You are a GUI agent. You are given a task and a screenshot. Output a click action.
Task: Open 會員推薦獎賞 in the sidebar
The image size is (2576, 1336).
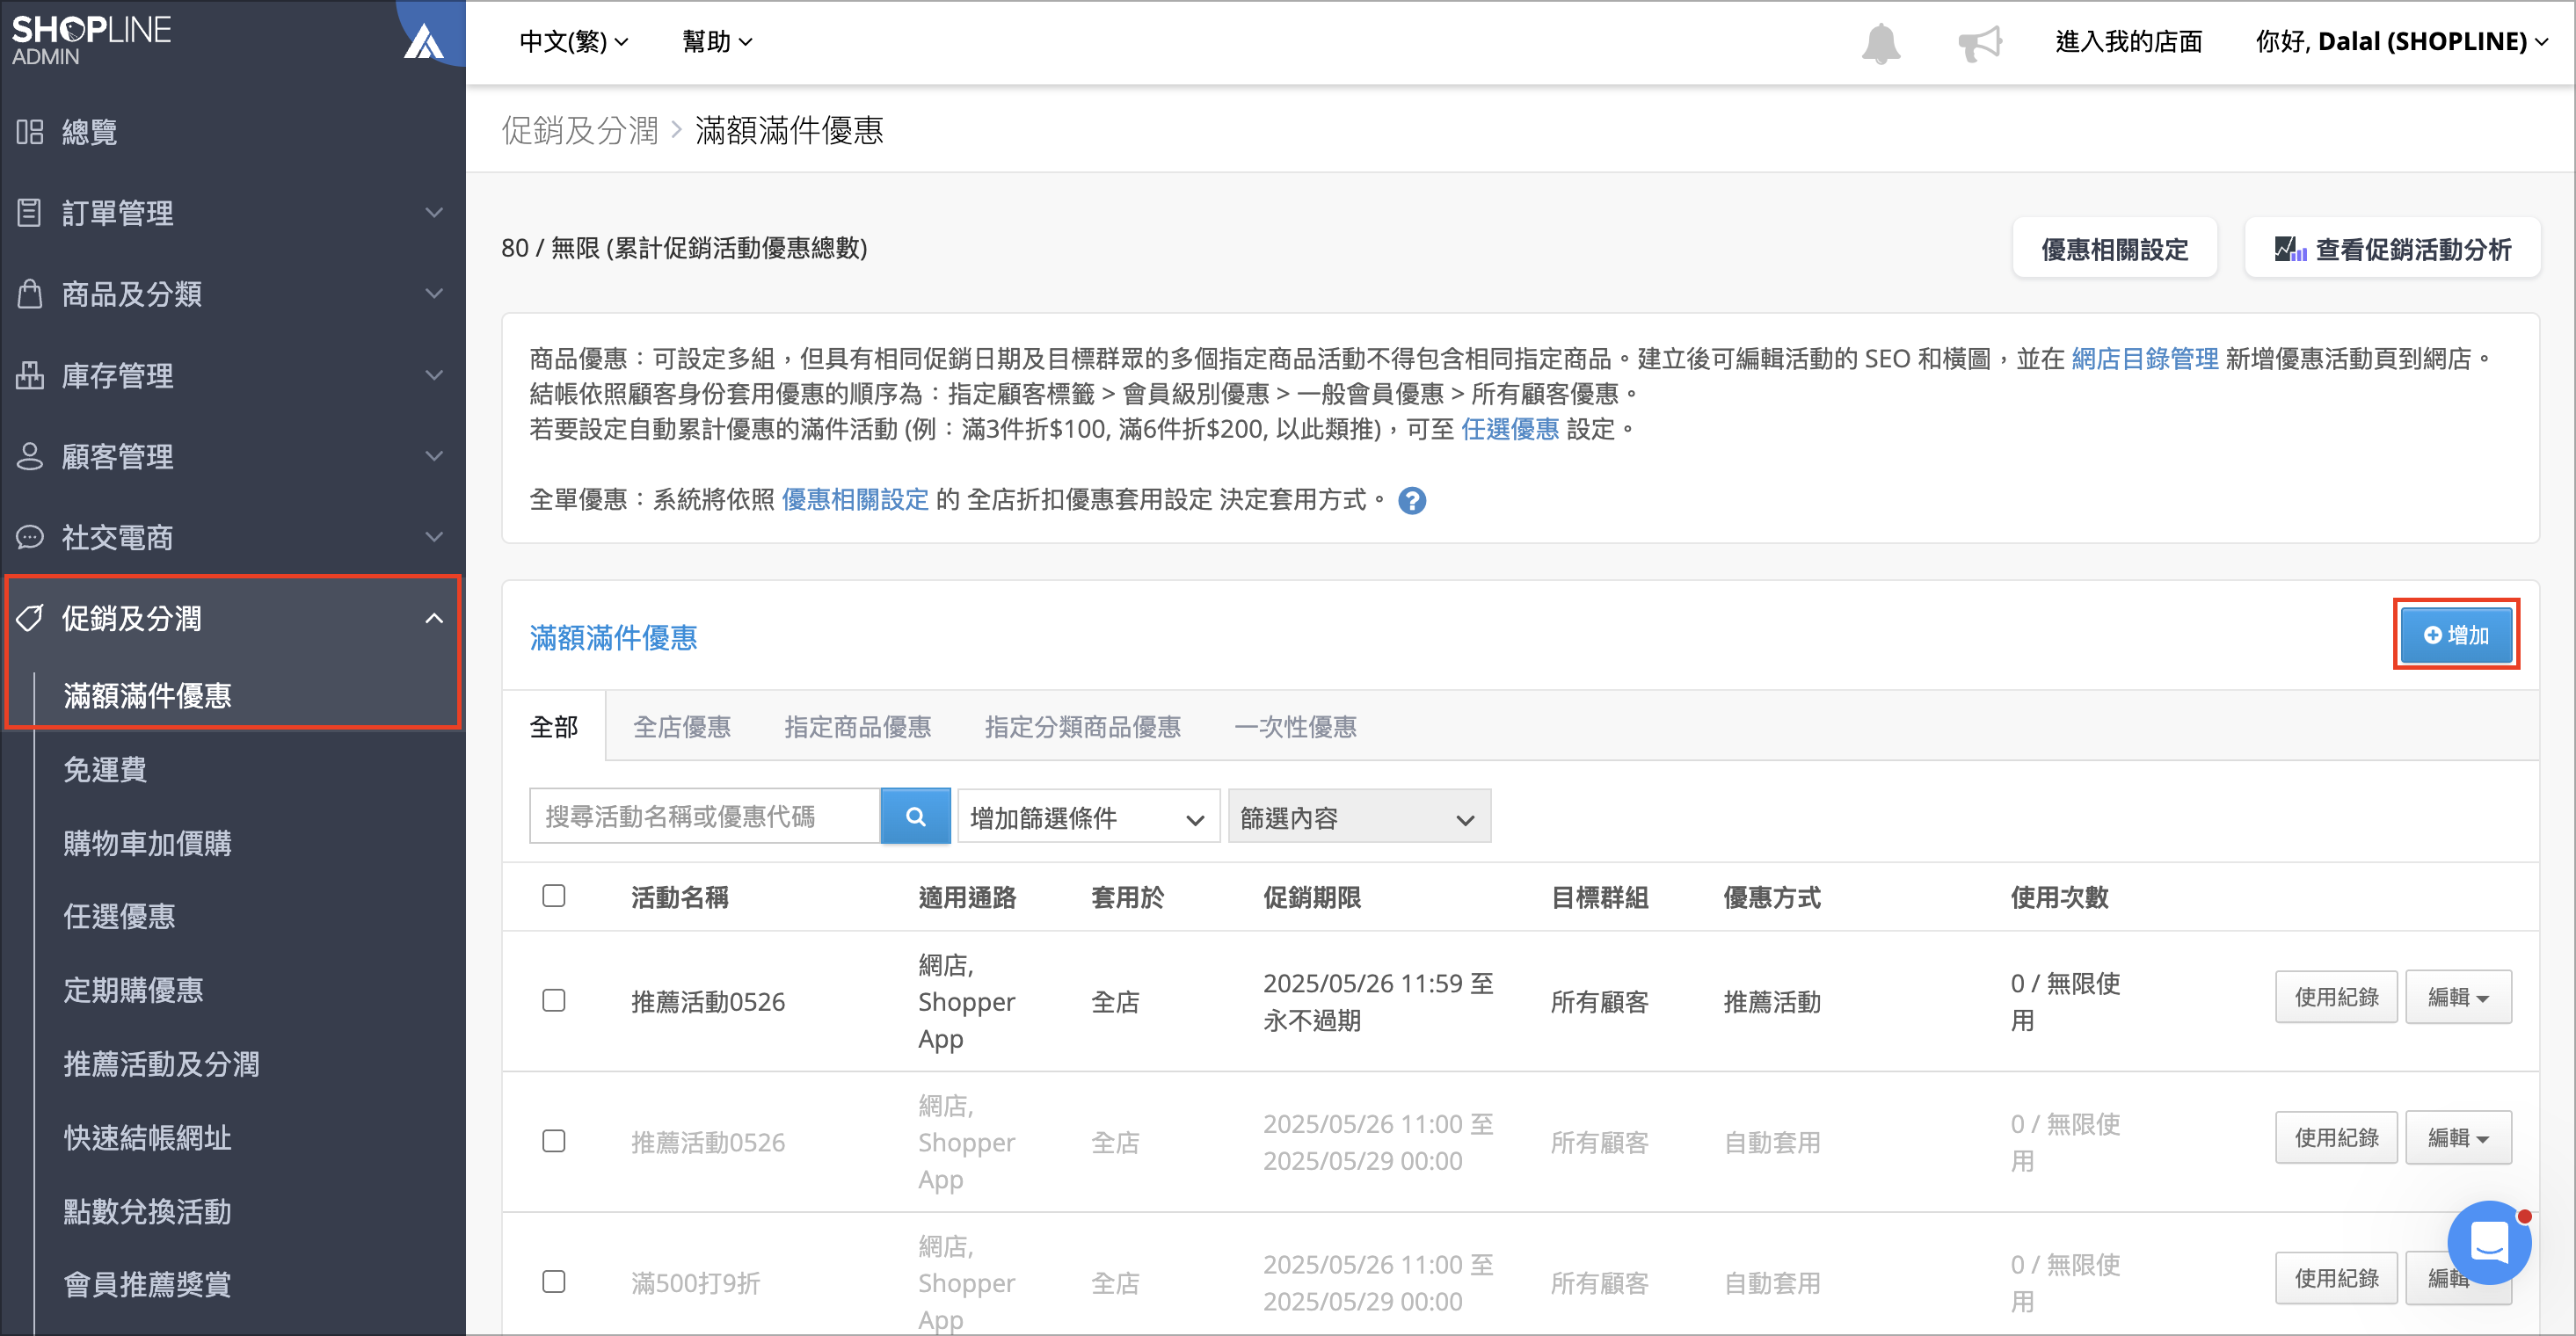(x=147, y=1284)
